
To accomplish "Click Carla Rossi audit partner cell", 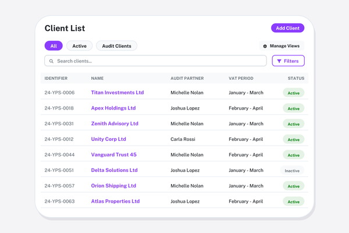I will click(x=183, y=139).
